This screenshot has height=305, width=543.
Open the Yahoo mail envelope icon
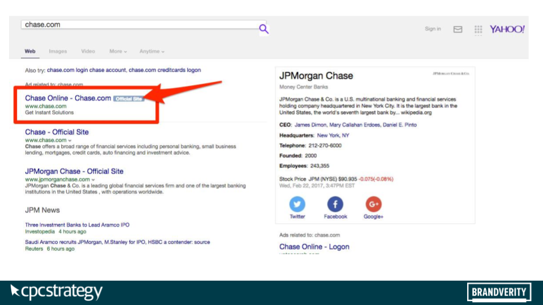pos(458,29)
